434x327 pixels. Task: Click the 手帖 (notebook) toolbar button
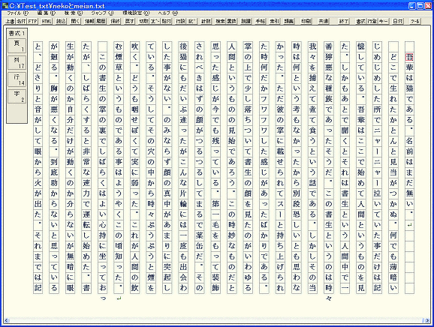(261, 21)
